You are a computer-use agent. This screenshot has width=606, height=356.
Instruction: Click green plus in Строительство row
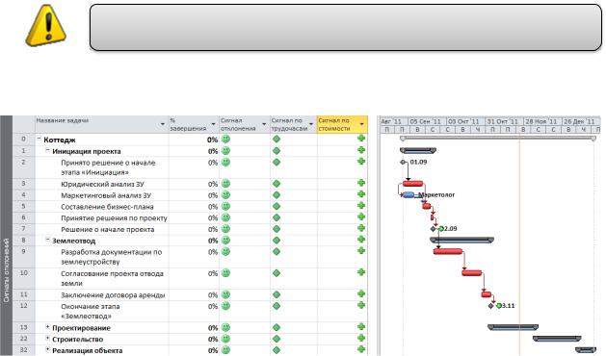click(361, 338)
